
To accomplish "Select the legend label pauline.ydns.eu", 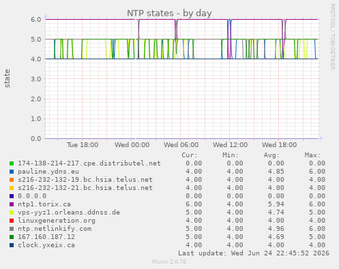I will pos(48,172).
